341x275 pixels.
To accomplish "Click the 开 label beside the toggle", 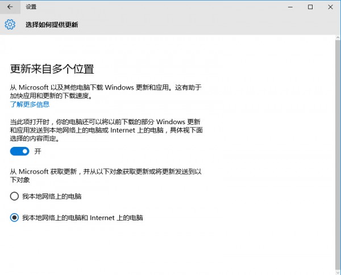I will coord(38,151).
